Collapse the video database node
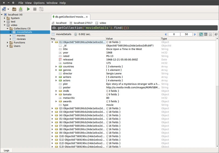This screenshot has width=219, height=153. [x=5, y=25]
